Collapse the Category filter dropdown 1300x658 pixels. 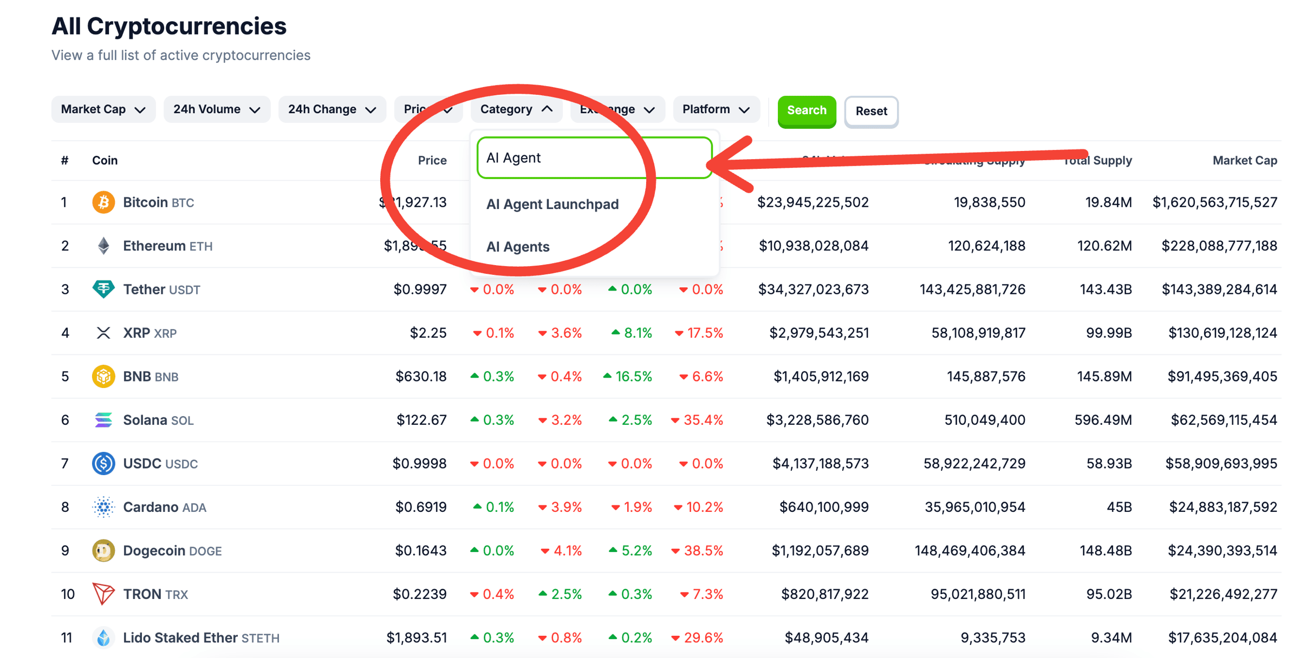click(516, 110)
